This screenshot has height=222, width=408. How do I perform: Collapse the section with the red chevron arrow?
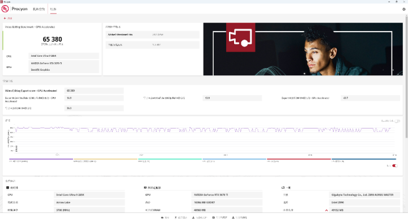point(326,210)
